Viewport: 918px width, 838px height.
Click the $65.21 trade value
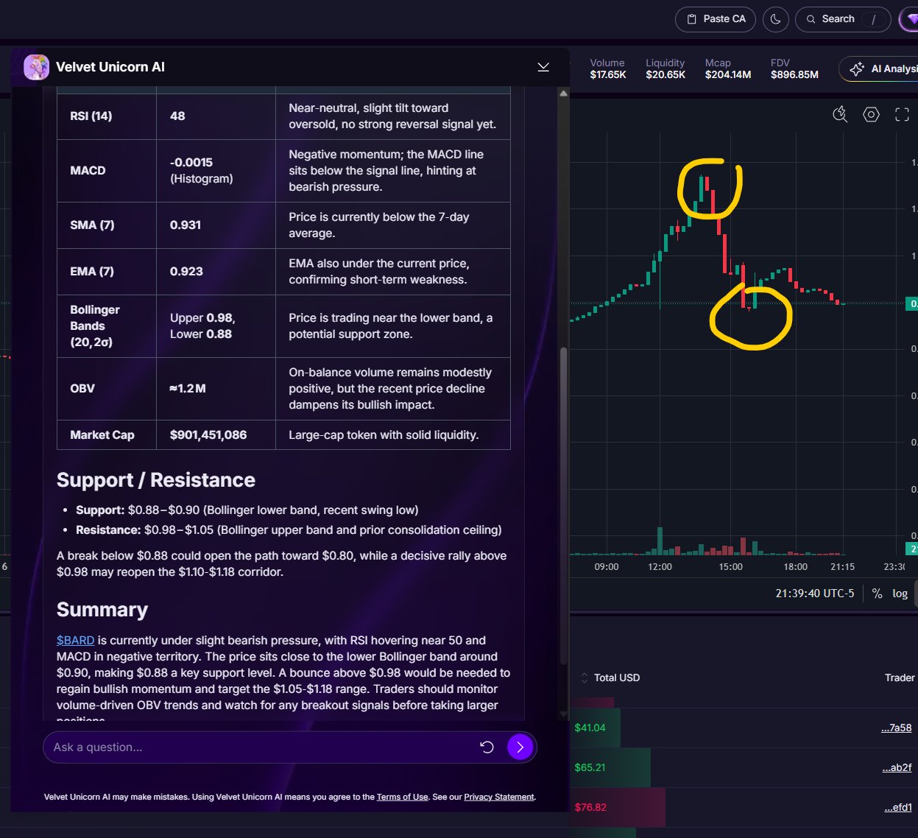point(590,767)
